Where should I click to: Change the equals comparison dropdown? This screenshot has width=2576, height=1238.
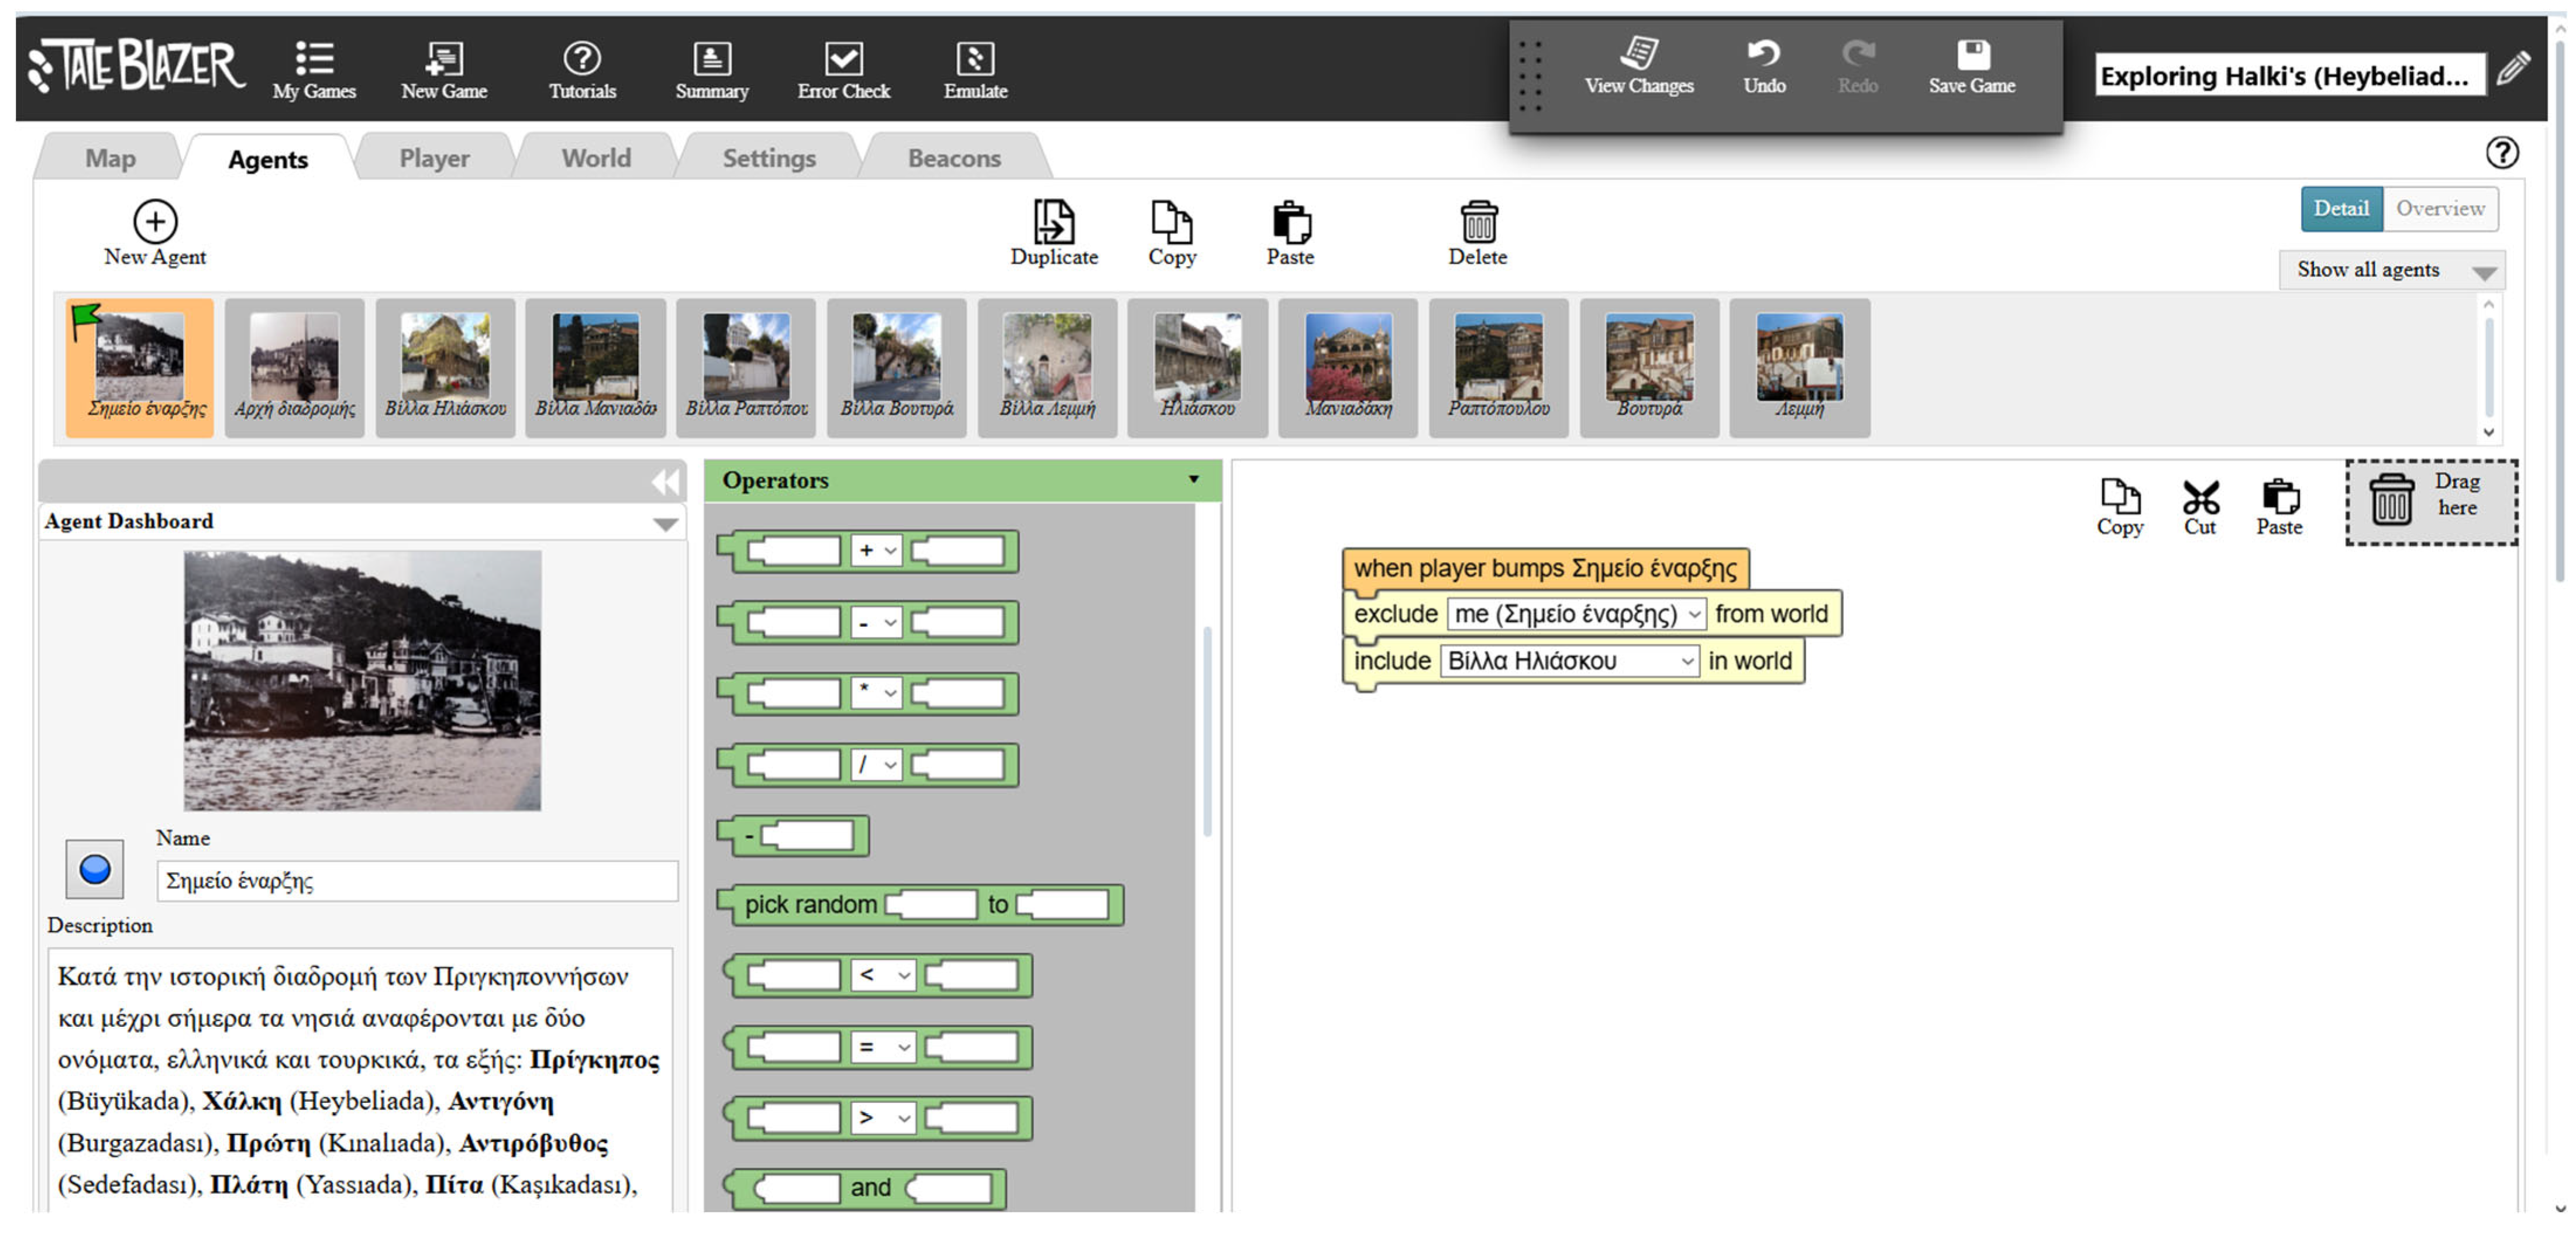[883, 1047]
